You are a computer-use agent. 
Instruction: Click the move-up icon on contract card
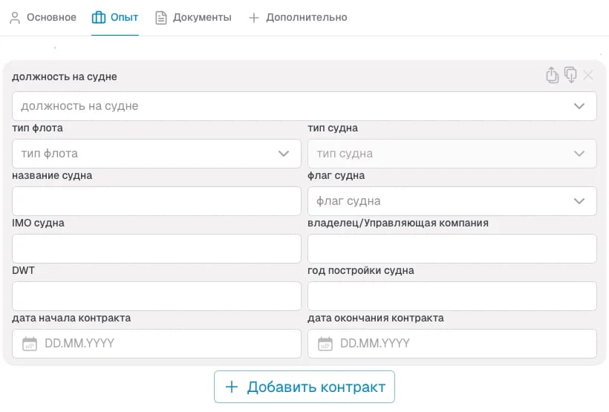[x=552, y=75]
